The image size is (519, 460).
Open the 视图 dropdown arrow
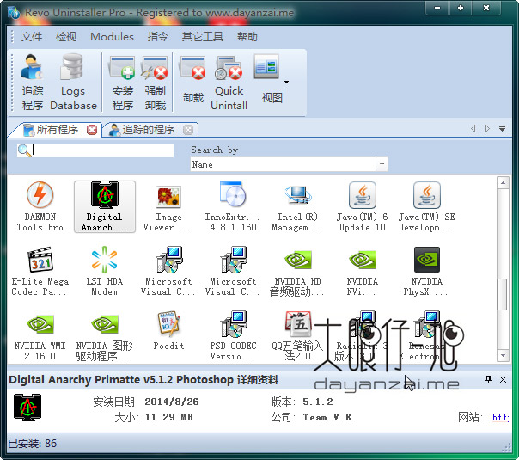[287, 82]
